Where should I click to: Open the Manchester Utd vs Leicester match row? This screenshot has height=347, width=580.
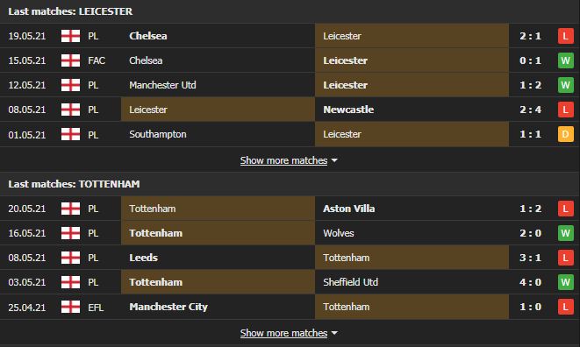coord(290,85)
